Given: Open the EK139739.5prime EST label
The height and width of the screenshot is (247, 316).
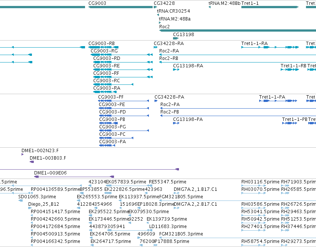Looking at the screenshot, I should (167, 219).
